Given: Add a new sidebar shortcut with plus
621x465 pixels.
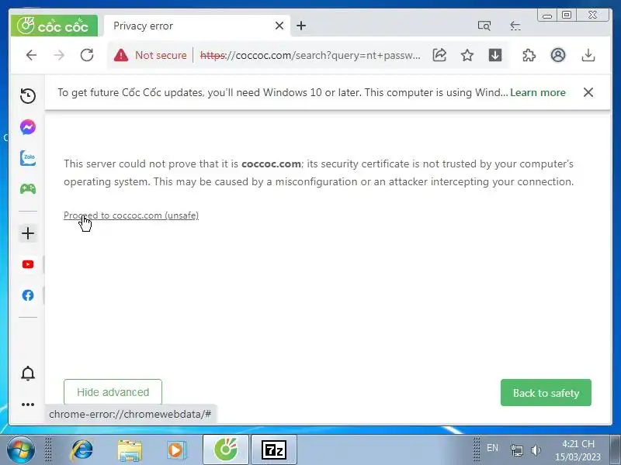Looking at the screenshot, I should point(28,233).
